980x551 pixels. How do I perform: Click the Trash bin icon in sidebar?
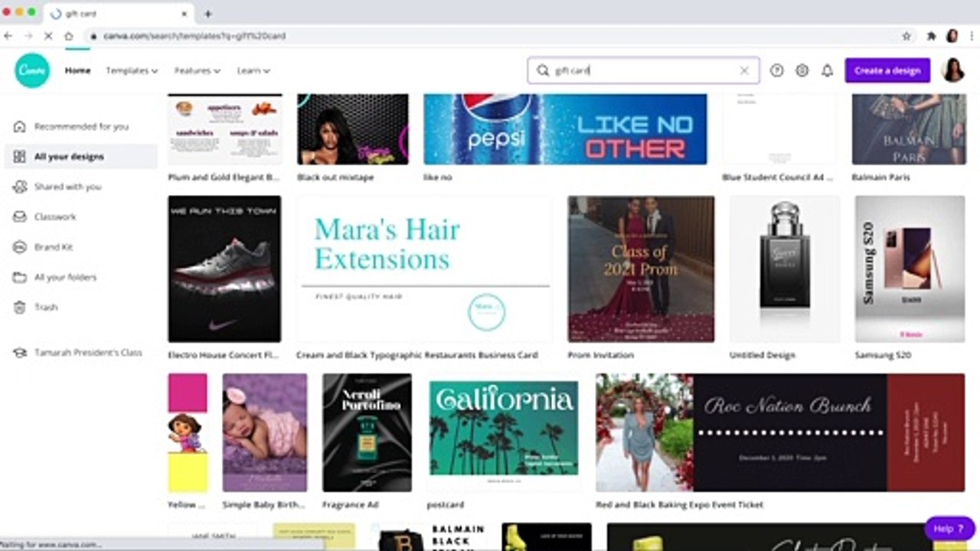pyautogui.click(x=19, y=307)
